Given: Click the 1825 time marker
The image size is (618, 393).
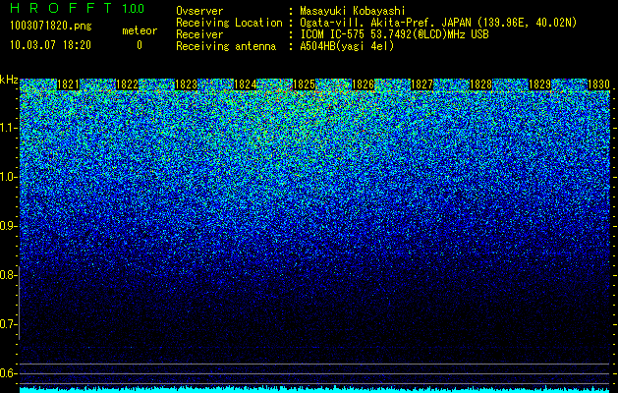Looking at the screenshot, I should tap(304, 84).
